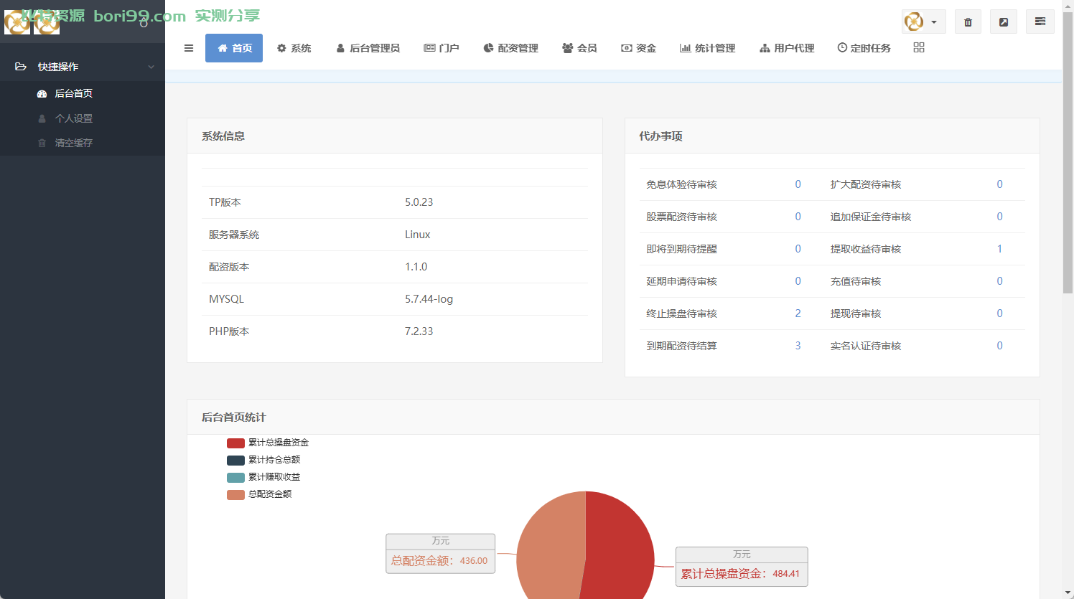The width and height of the screenshot is (1074, 599).
Task: Click the home icon in 首页 tab
Action: tap(223, 48)
